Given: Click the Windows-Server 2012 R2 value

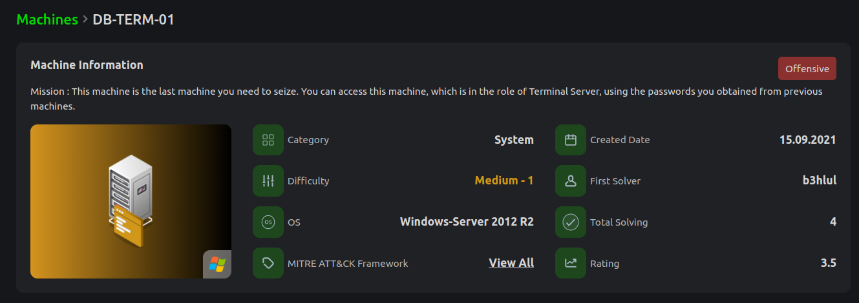Looking at the screenshot, I should [x=467, y=222].
